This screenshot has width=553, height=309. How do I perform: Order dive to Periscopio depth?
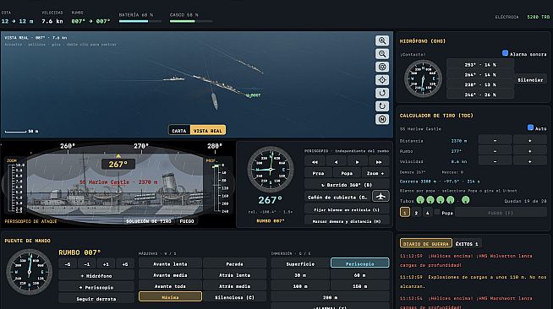pyautogui.click(x=359, y=263)
